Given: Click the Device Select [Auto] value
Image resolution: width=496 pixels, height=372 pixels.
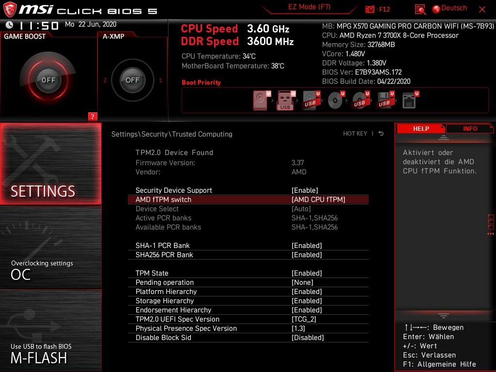Looking at the screenshot, I should [301, 209].
